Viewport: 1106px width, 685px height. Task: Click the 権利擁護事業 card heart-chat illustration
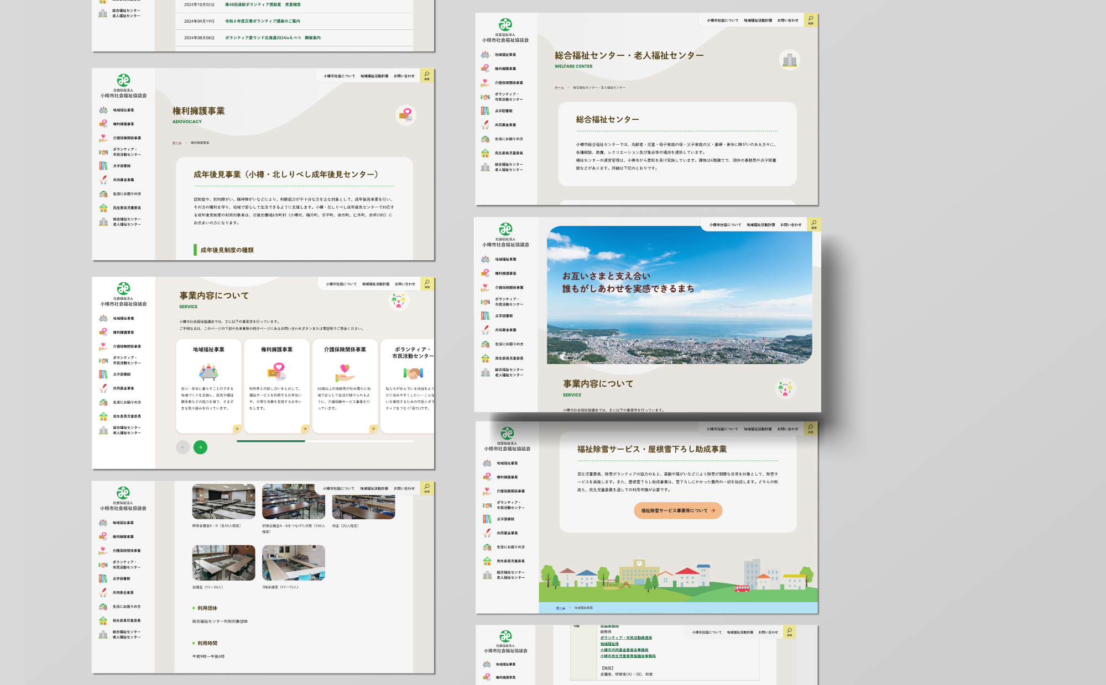276,371
